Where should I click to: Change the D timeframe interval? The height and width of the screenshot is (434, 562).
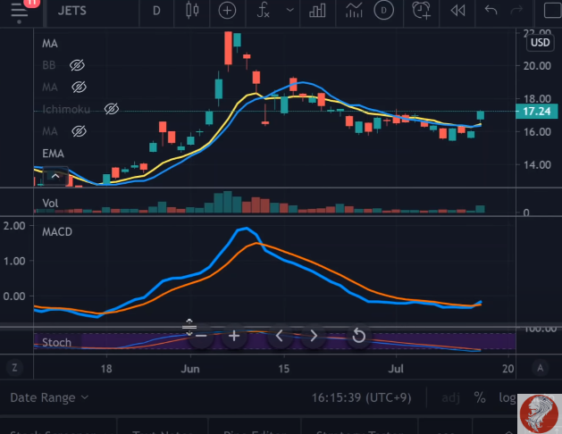point(156,11)
